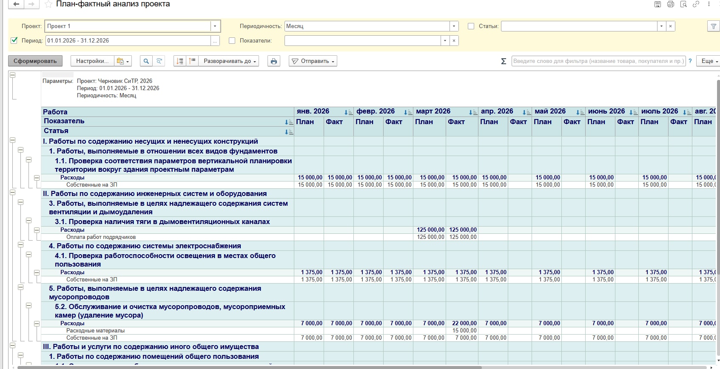Click the Сформировать button
Viewport: 720px width, 369px height.
[35, 61]
